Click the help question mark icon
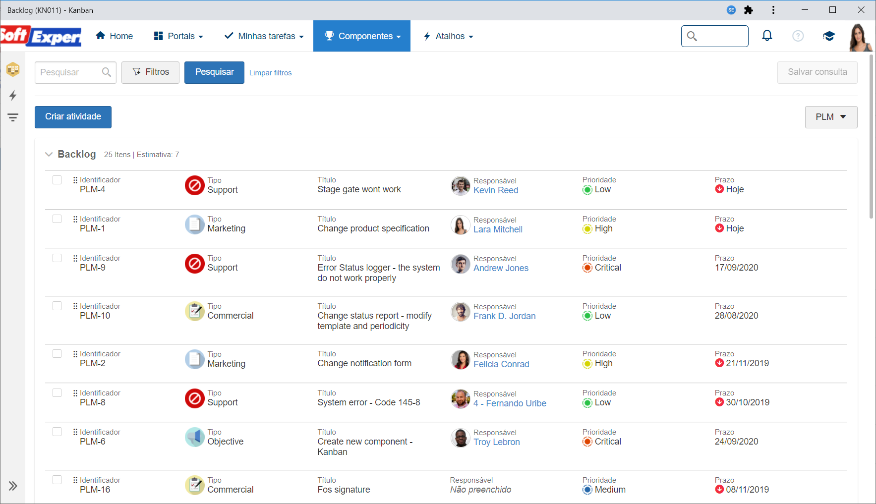 point(798,36)
